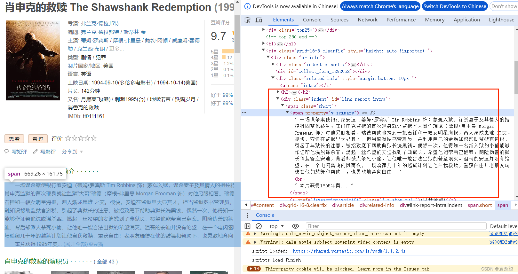This screenshot has width=518, height=274.
Task: Select breadcrumb div#link-report-intra.indent
Action: click(x=431, y=205)
